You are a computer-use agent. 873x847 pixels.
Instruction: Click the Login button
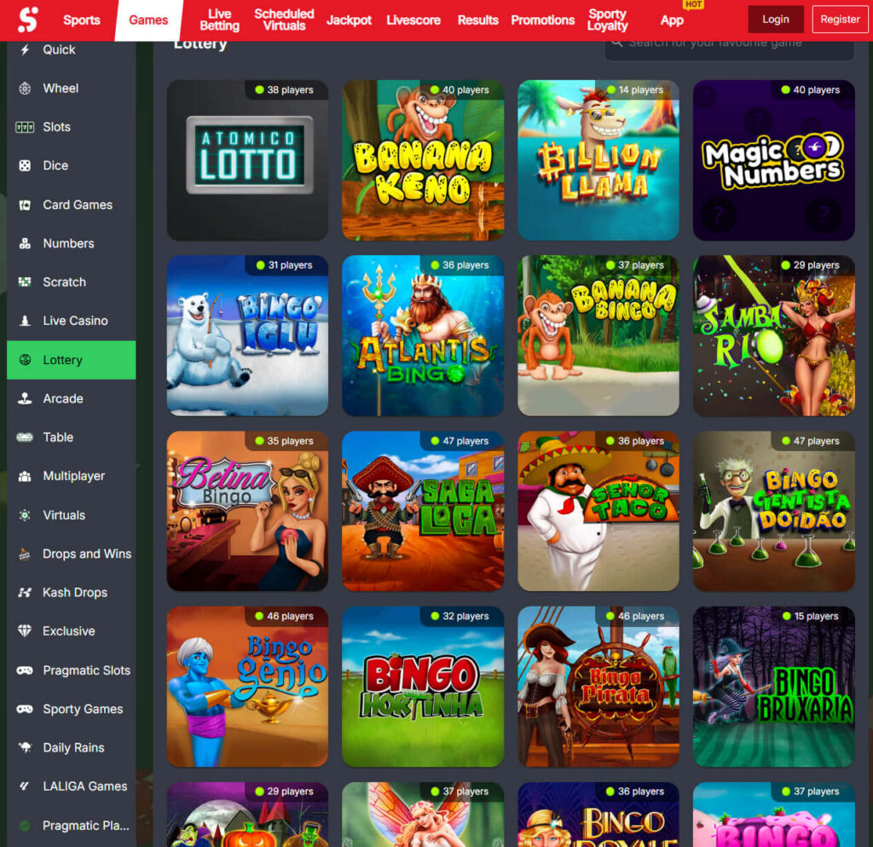click(x=776, y=20)
